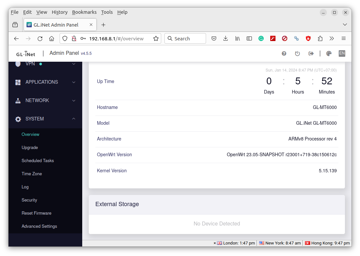Click the red wand extension icon
Viewport: 360px width, 256px height.
[x=273, y=39]
